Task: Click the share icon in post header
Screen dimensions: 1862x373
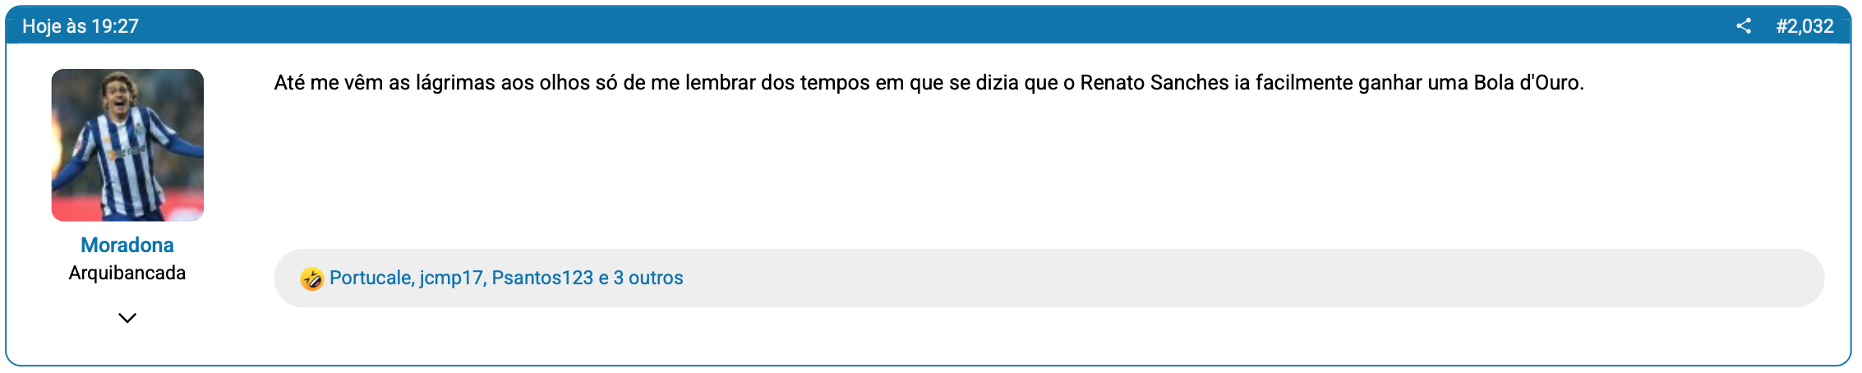Action: [x=1744, y=26]
